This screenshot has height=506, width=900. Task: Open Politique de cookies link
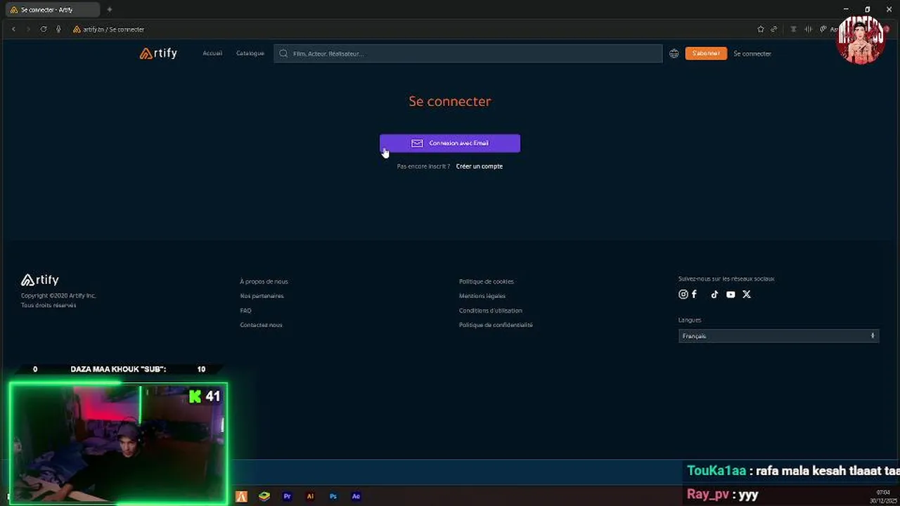point(487,281)
